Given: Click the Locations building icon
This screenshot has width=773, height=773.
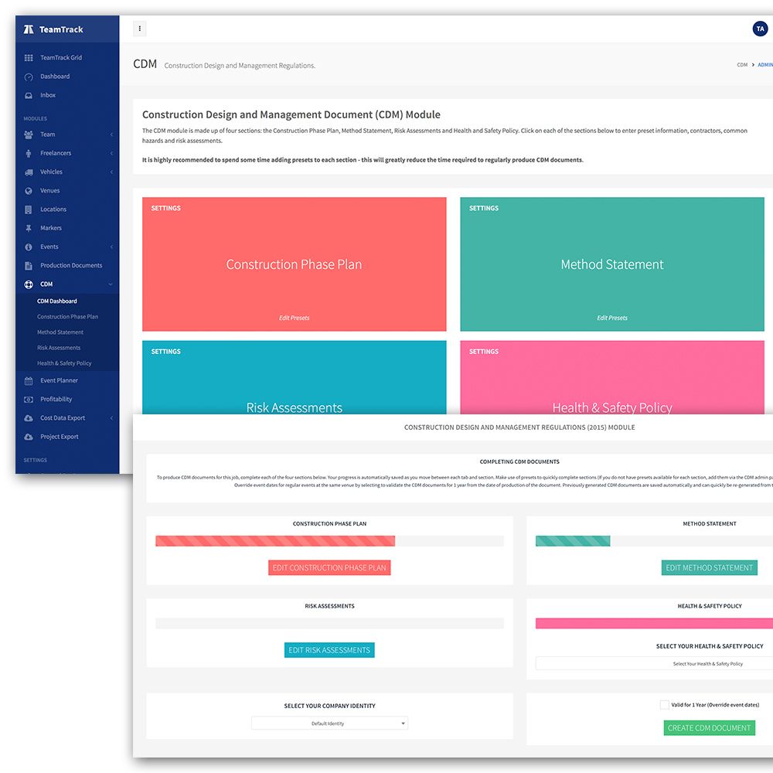Looking at the screenshot, I should coord(29,209).
